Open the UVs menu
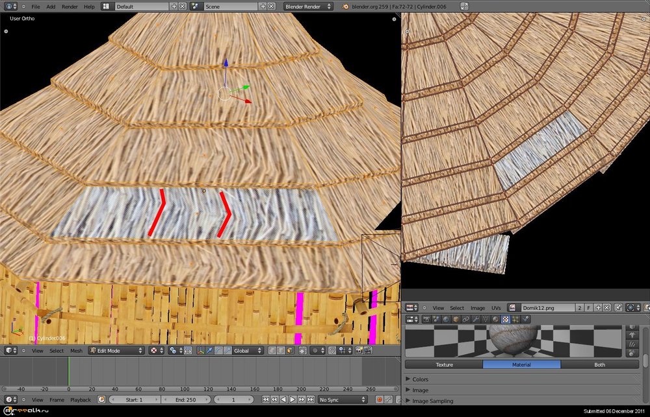The image size is (650, 417). pos(496,307)
